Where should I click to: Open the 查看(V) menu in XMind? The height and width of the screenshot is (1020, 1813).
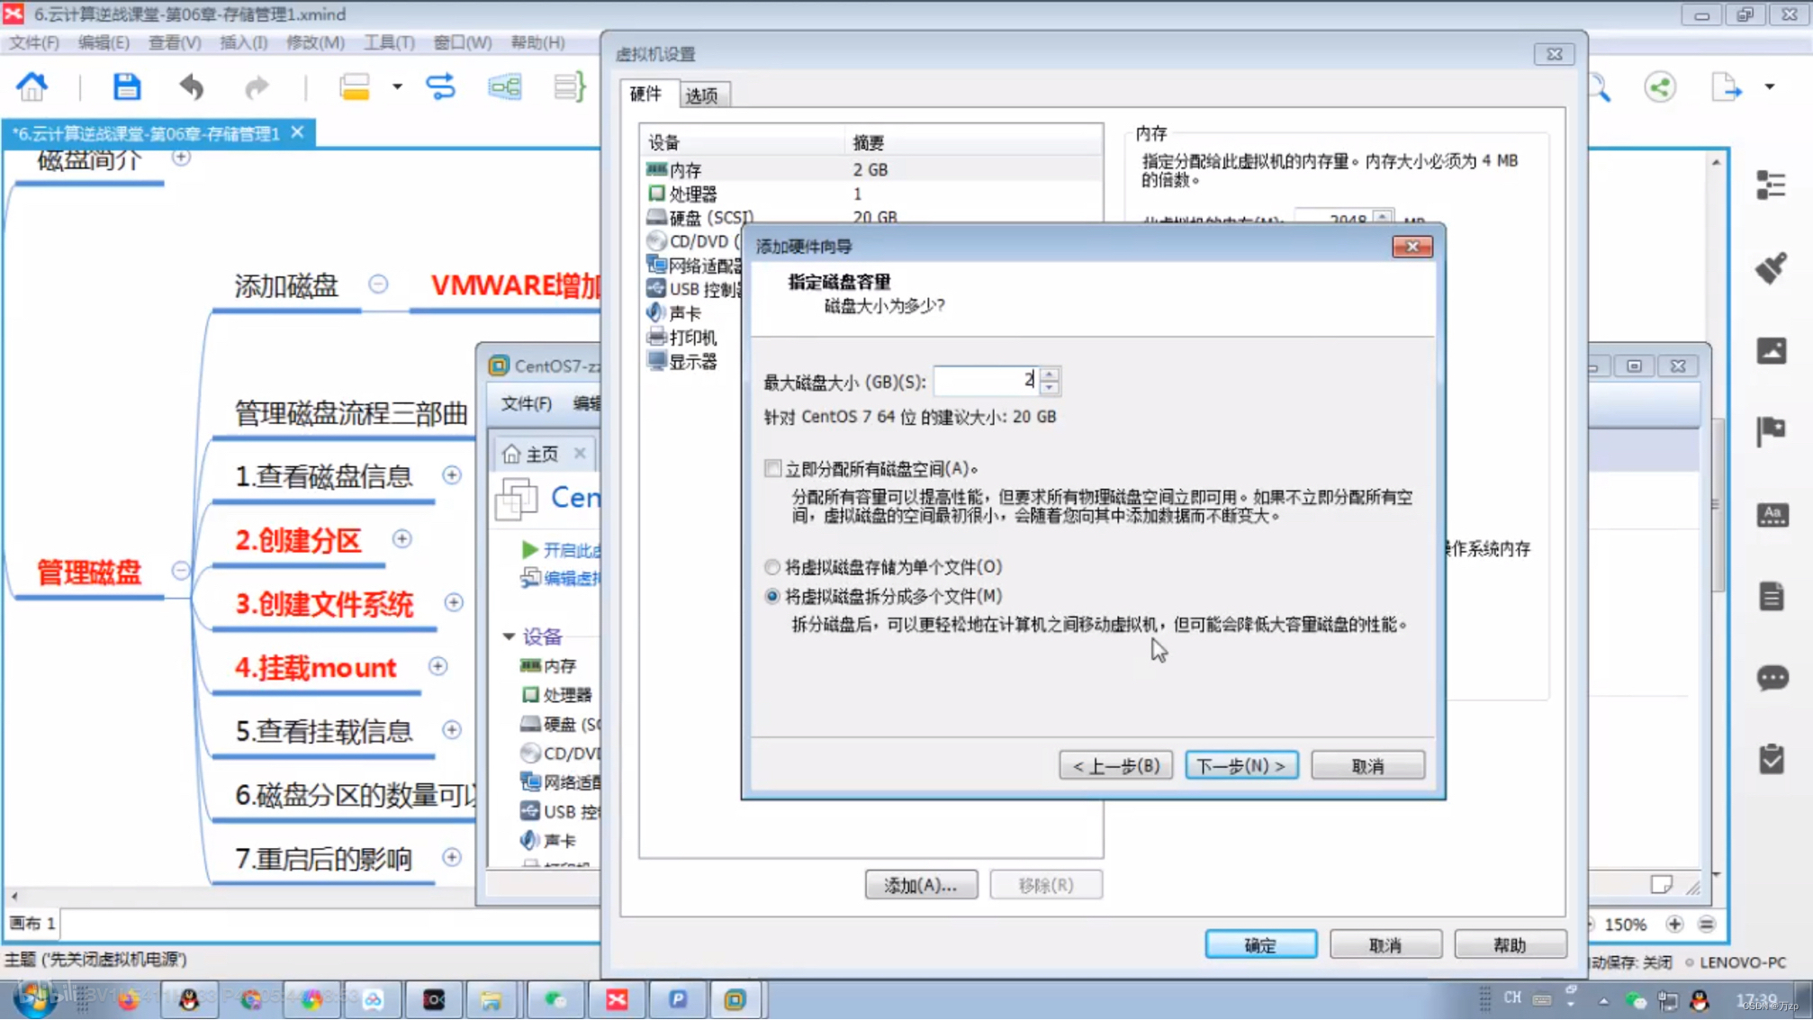click(x=175, y=42)
